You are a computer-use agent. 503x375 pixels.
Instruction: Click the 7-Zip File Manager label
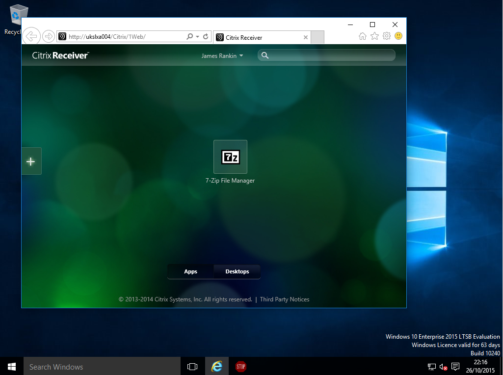[x=230, y=181]
